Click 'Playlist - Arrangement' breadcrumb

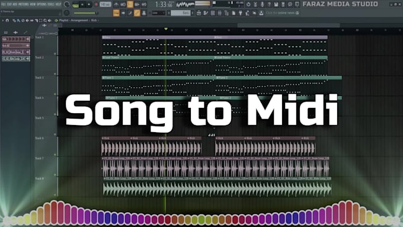[x=73, y=20]
